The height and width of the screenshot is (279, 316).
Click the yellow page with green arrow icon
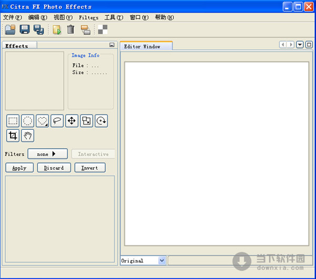pos(57,30)
